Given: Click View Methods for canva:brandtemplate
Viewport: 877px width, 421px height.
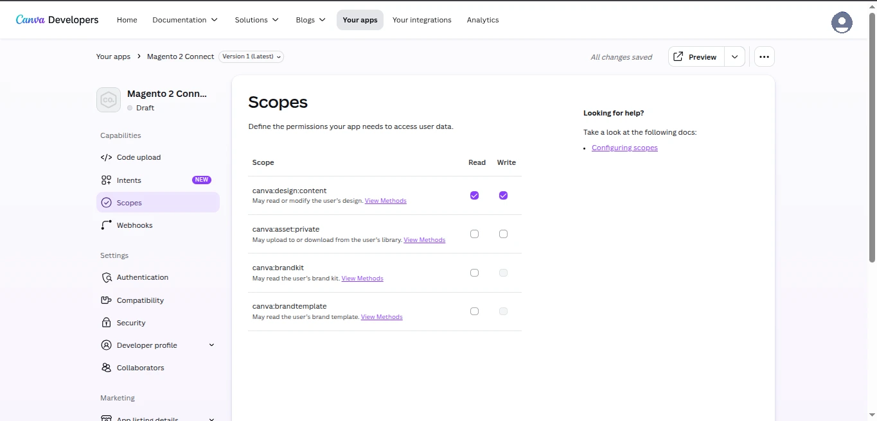Looking at the screenshot, I should coord(382,317).
